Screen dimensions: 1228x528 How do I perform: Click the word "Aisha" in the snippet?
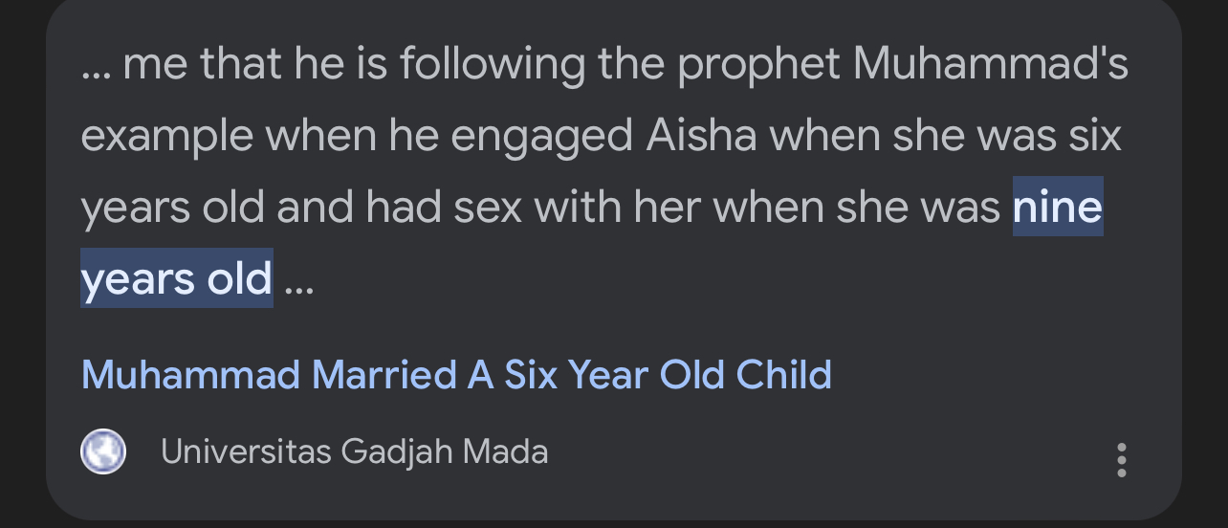tap(701, 136)
